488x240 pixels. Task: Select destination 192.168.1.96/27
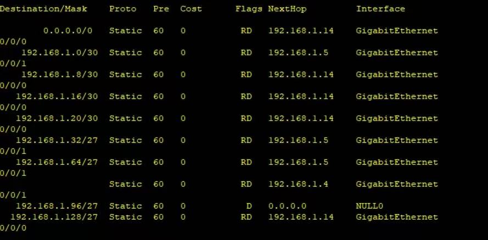point(57,206)
